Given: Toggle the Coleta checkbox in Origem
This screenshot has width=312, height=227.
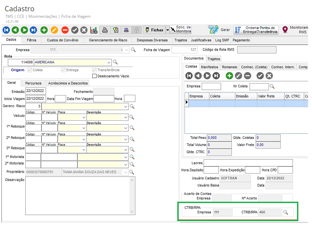Looking at the screenshot, I should (30, 70).
